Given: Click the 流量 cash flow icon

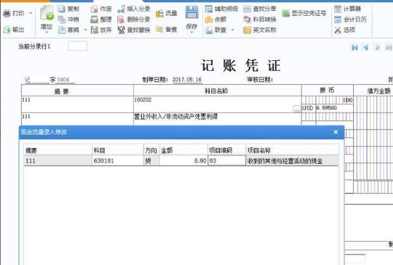Looking at the screenshot, I should pos(160,13).
